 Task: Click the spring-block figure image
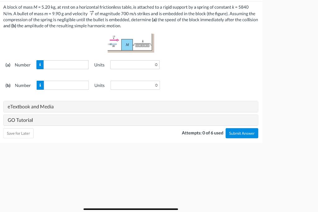point(130,43)
